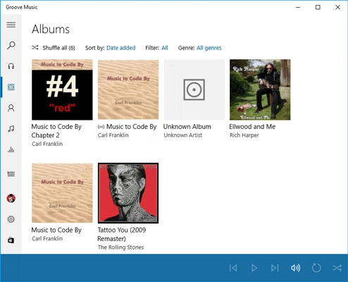This screenshot has height=282, width=348.
Task: Click Carl Franklin under Chapter 2 album
Action: [x=47, y=144]
